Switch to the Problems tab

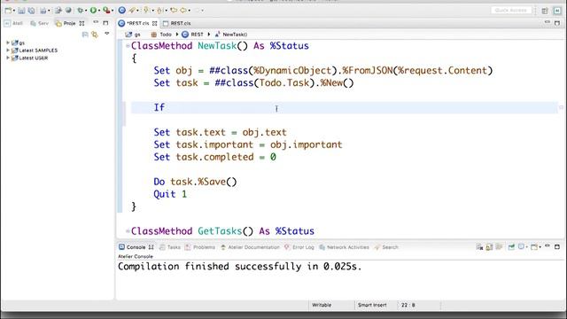[200, 247]
